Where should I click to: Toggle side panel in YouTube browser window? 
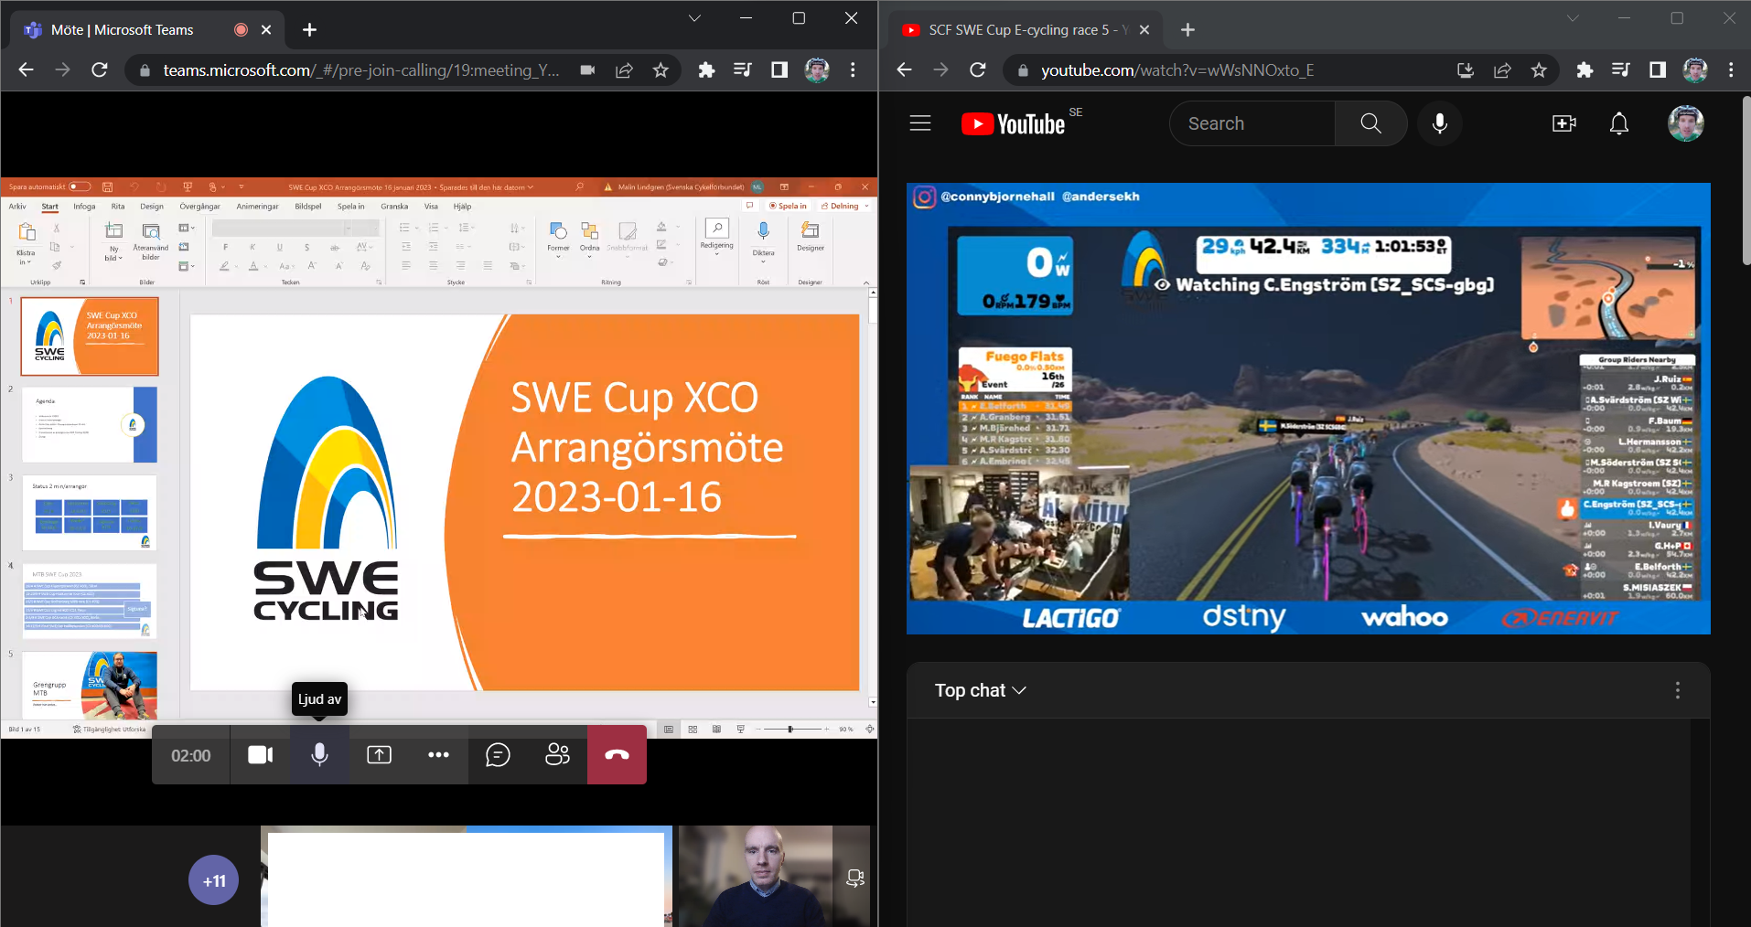point(1658,70)
